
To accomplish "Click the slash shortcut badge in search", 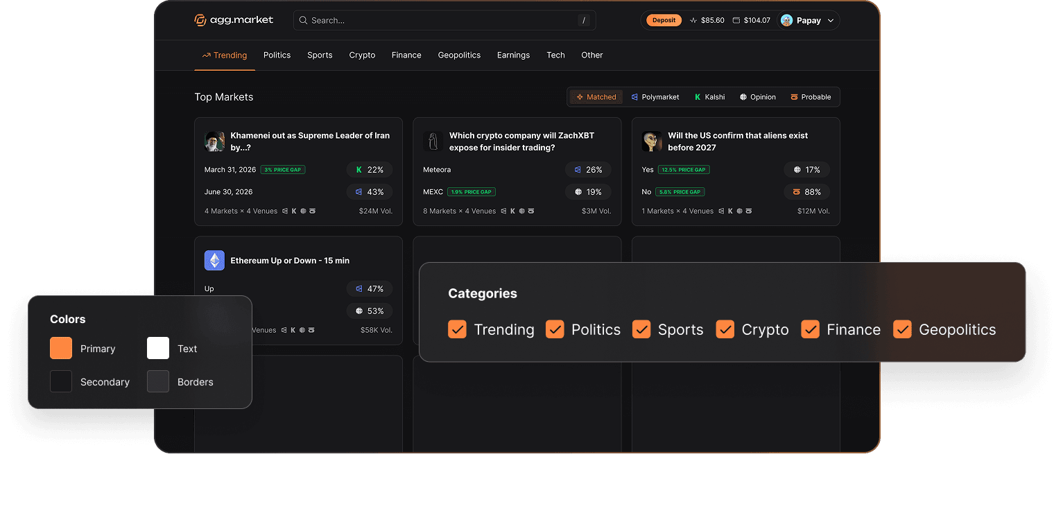I will (x=584, y=20).
